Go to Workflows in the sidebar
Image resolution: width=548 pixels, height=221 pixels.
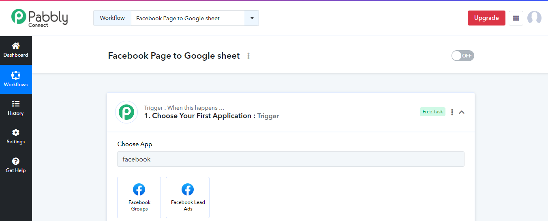point(16,79)
